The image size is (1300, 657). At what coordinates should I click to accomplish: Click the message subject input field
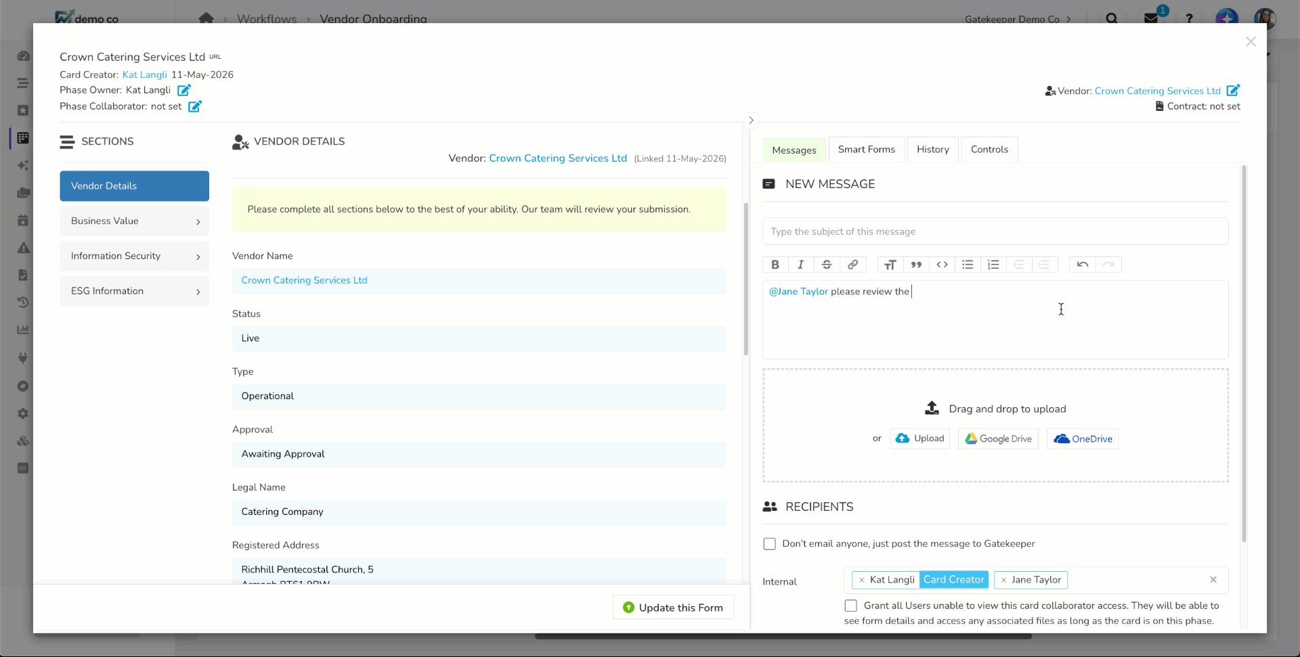995,231
